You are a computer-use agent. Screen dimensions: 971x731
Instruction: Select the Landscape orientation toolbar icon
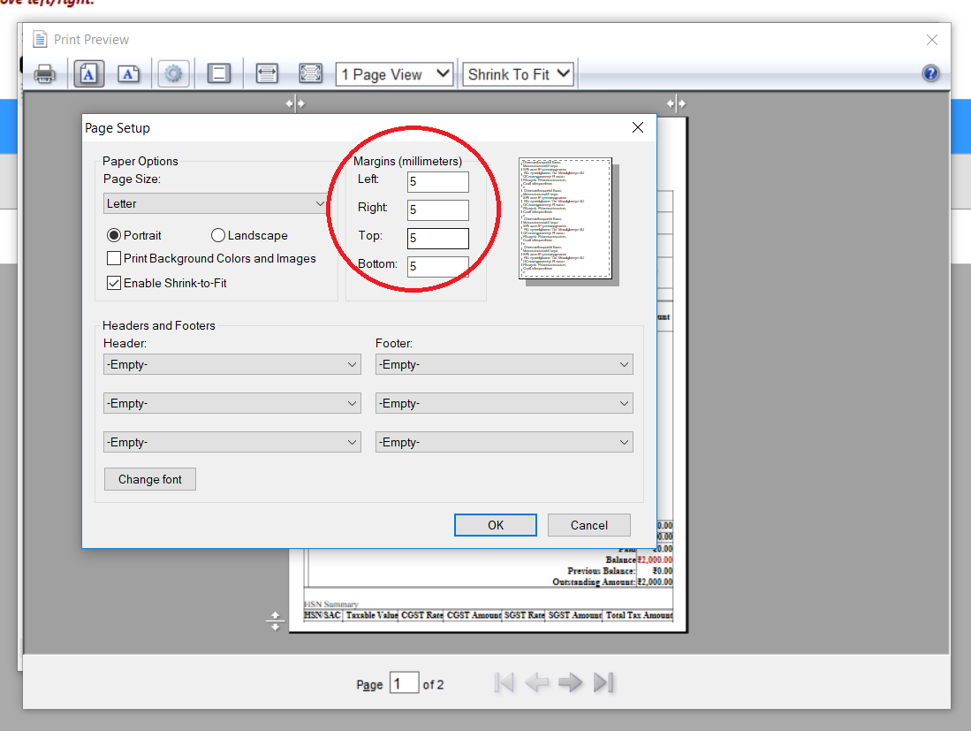pyautogui.click(x=128, y=74)
